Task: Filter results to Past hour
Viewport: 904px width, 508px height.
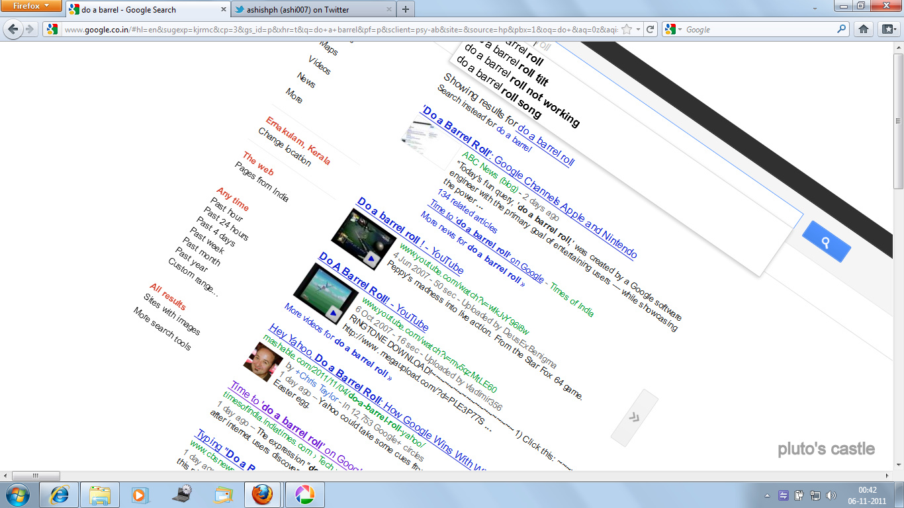Action: (227, 209)
